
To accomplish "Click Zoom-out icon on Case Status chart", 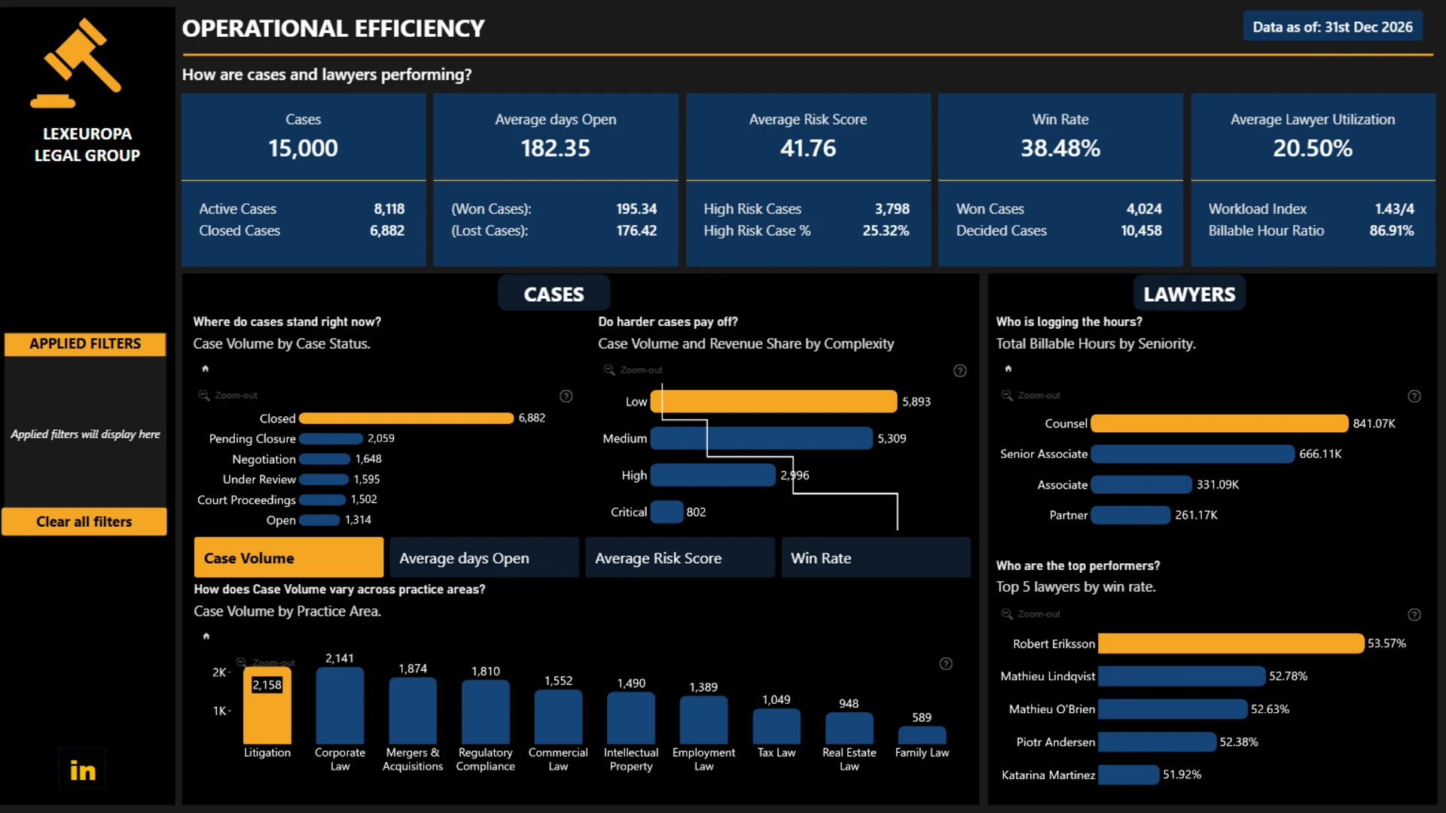I will click(x=203, y=395).
